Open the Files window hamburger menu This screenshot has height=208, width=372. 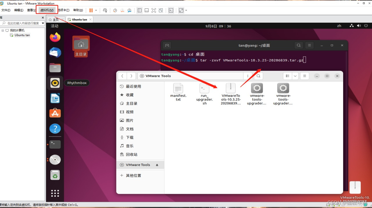pos(305,76)
